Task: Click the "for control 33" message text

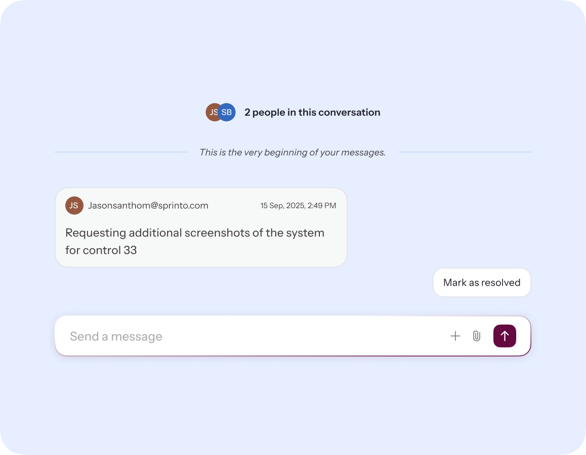Action: [x=101, y=250]
